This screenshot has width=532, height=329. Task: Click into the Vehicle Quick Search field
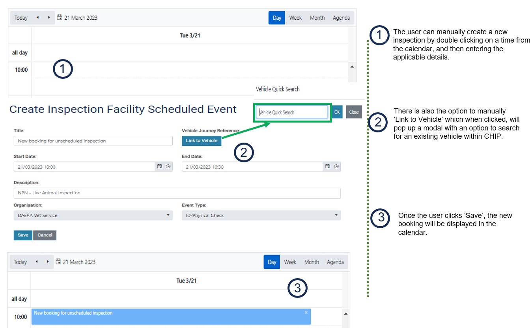(292, 112)
